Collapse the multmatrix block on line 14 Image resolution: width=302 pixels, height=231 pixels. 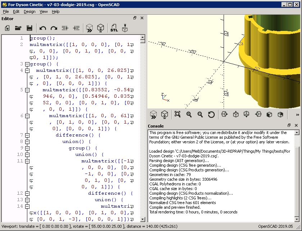[27, 206]
